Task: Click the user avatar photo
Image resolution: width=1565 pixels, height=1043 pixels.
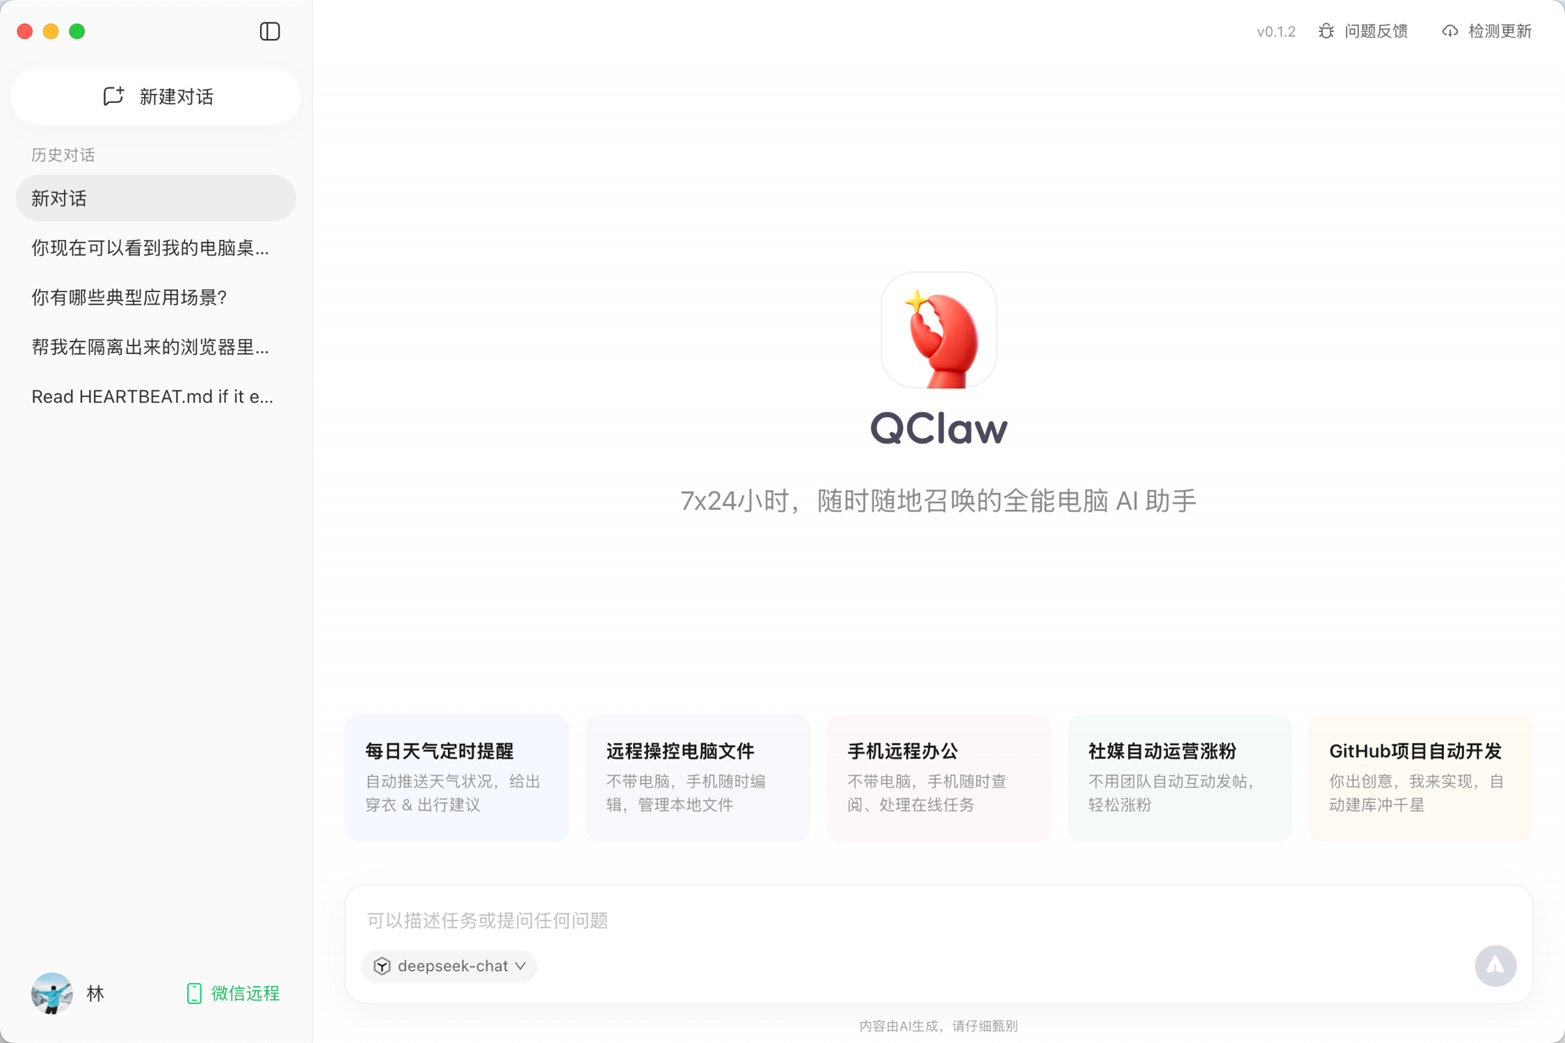Action: [x=52, y=993]
